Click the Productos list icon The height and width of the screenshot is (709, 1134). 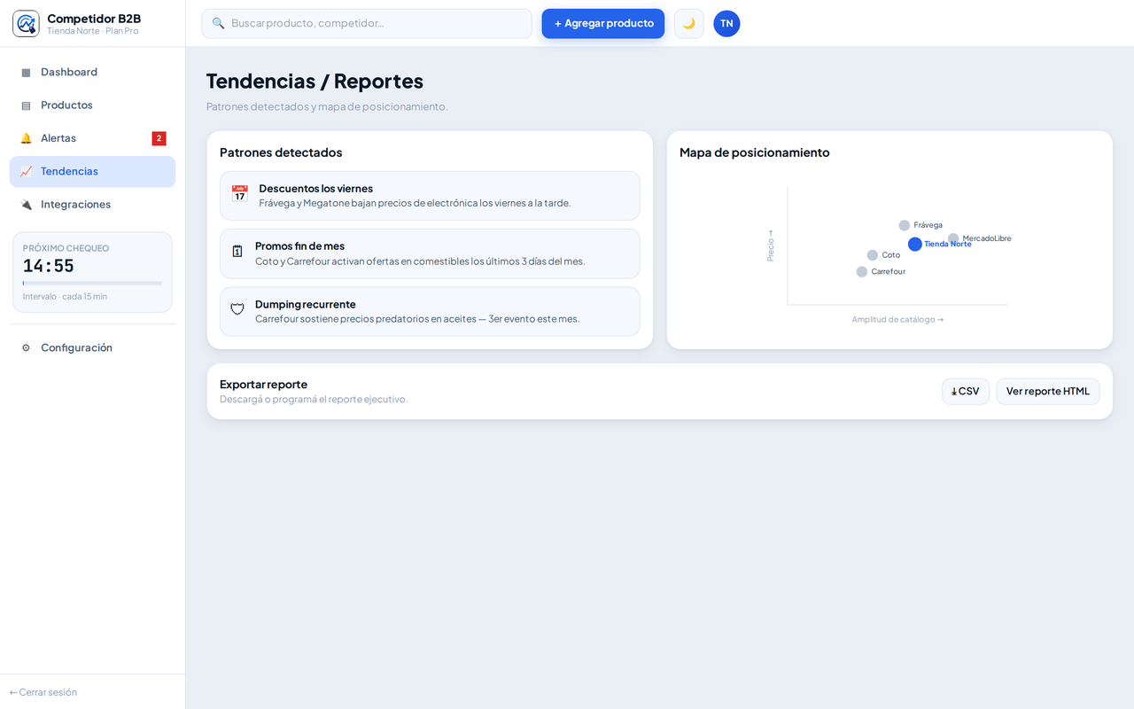click(26, 105)
